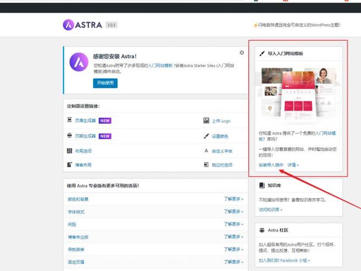Click 了解更多 in the 颜色和背景 row
This screenshot has width=361, height=271.
click(x=233, y=199)
